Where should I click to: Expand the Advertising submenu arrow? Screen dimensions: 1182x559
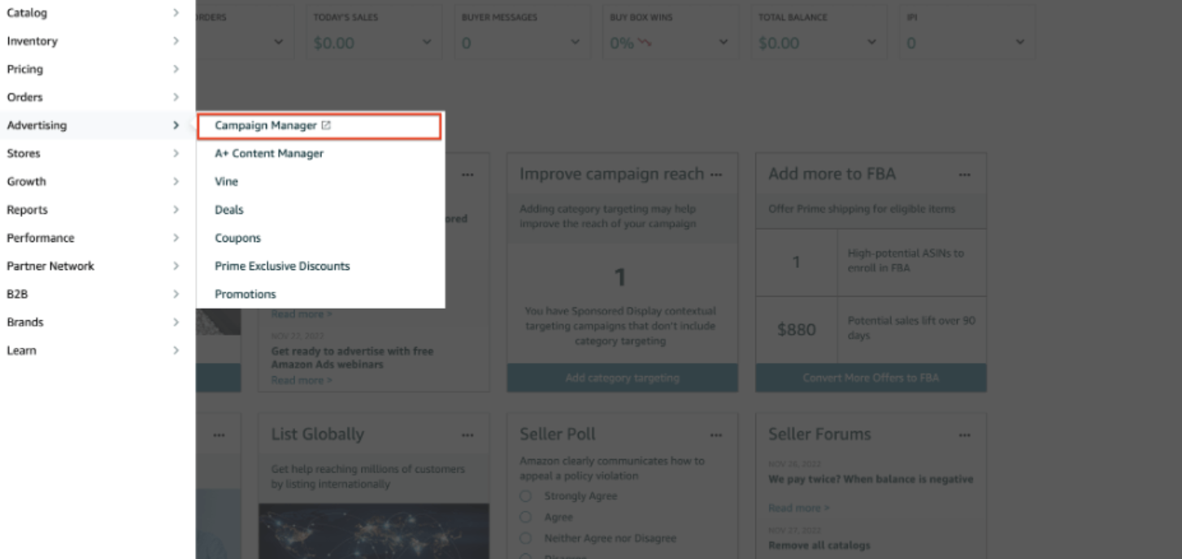tap(176, 125)
